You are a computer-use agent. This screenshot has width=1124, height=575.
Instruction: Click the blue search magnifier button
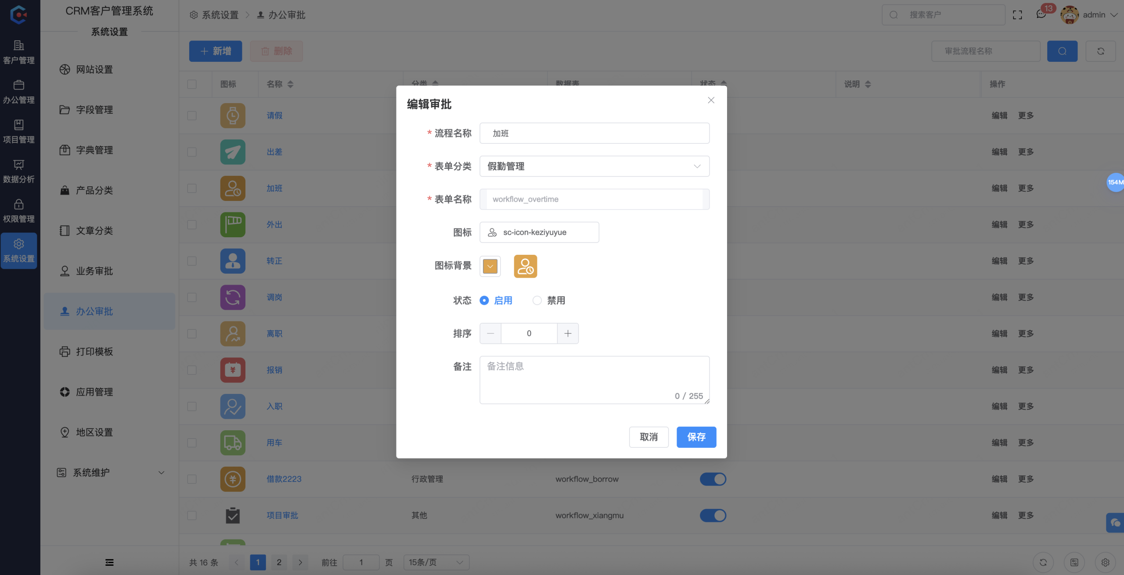coord(1062,51)
